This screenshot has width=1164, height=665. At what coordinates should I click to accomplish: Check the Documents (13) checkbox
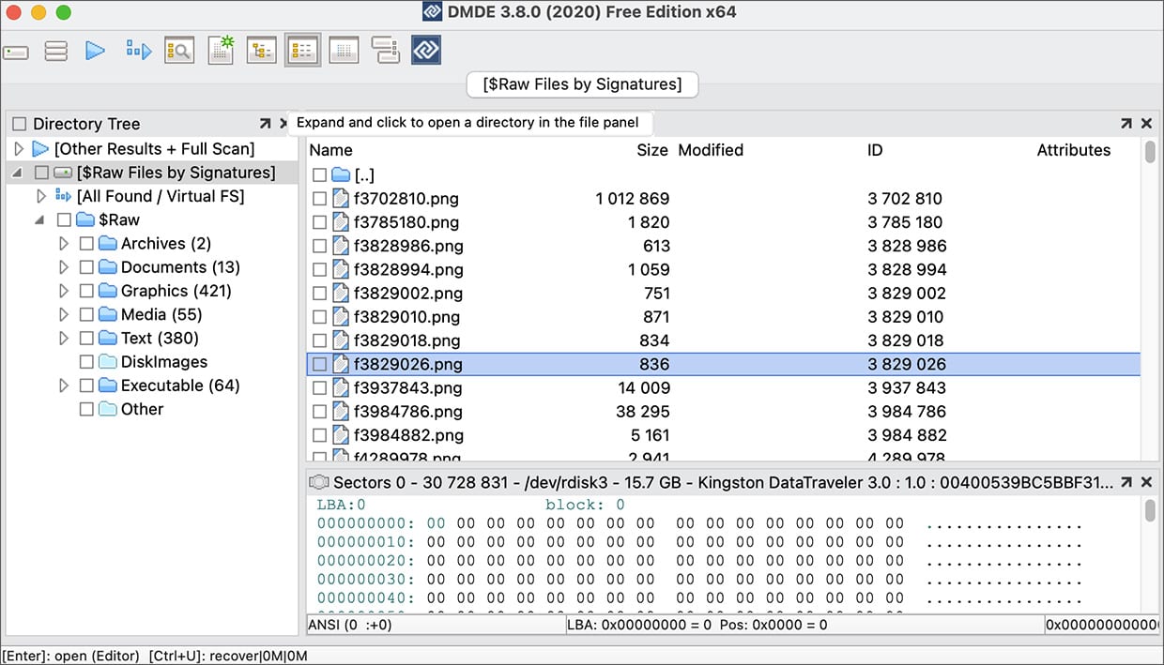point(86,267)
